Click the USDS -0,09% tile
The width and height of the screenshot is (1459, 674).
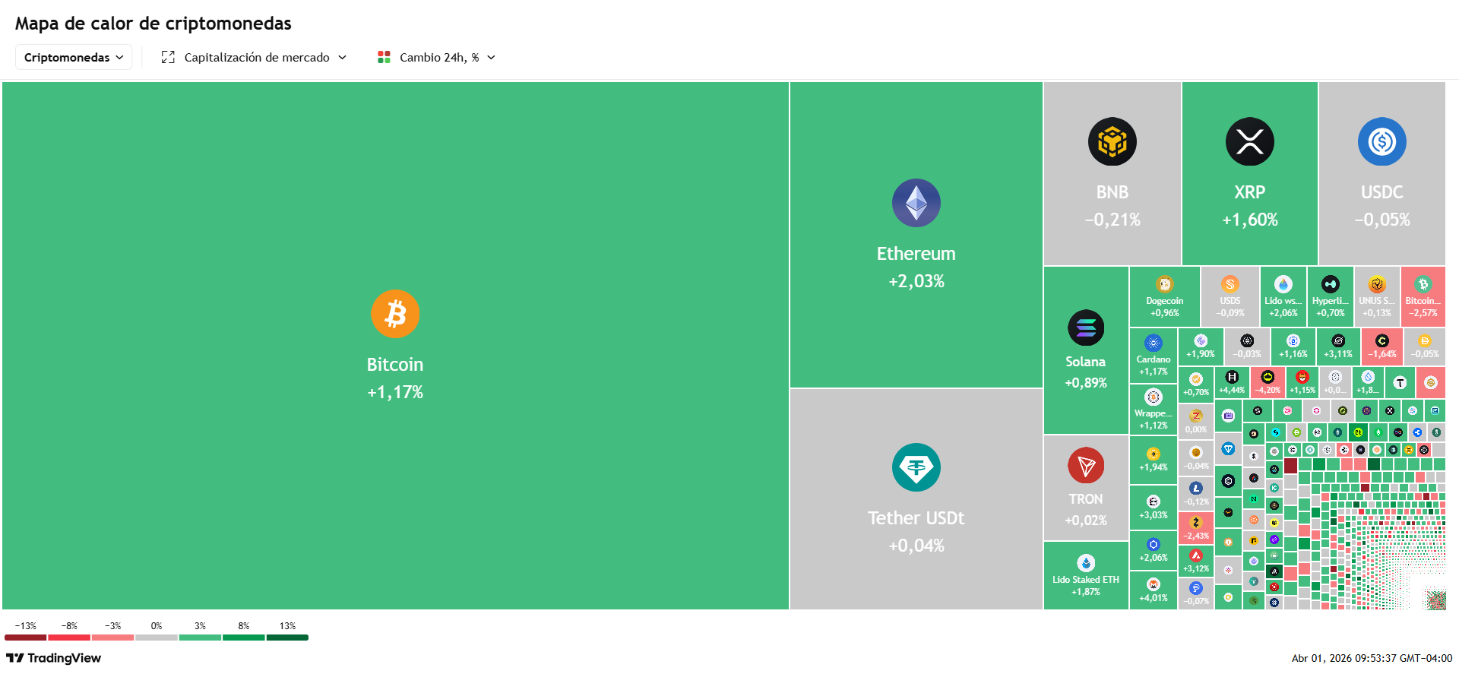tap(1230, 296)
